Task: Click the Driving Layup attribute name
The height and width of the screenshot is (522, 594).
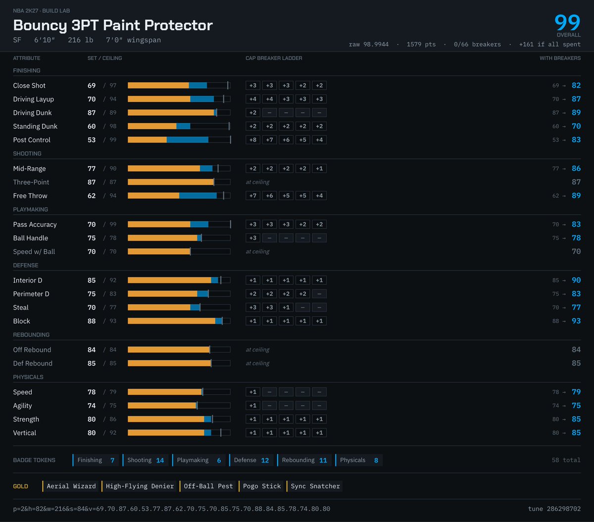Action: pyautogui.click(x=34, y=99)
